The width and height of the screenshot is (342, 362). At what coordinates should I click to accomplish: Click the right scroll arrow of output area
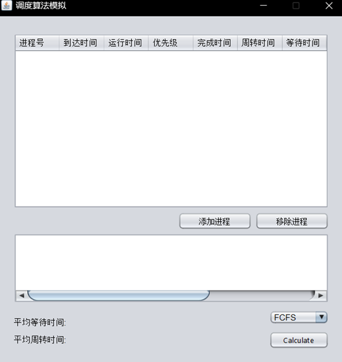click(x=321, y=295)
